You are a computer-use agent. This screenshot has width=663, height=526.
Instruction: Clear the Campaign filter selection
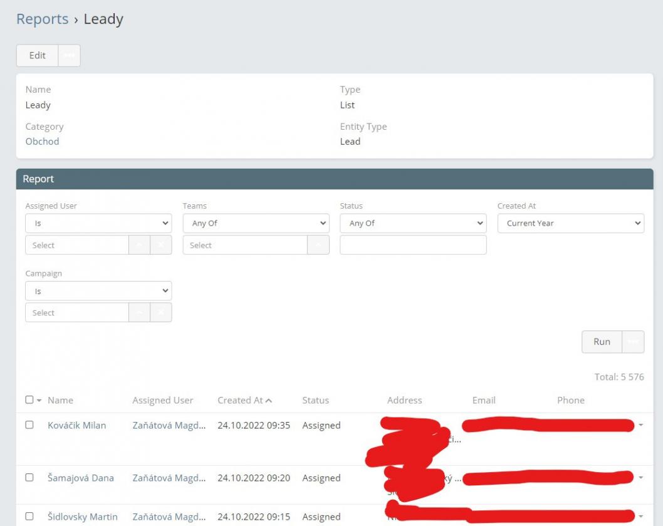coord(161,313)
